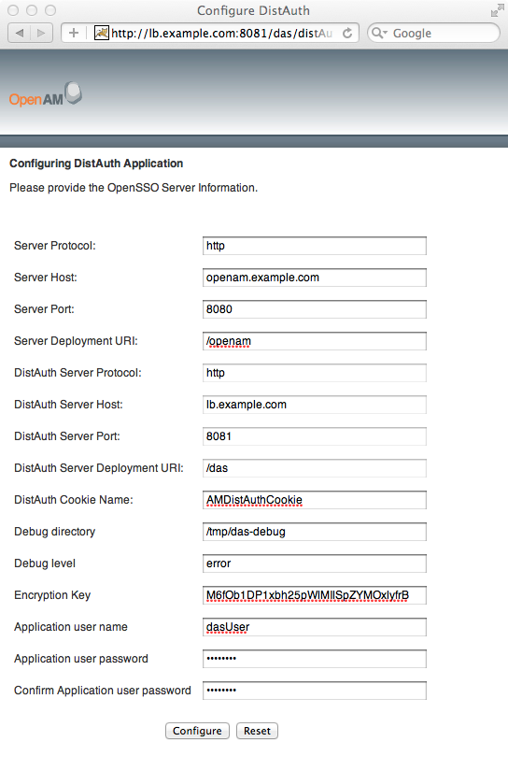Click the OpenAM logo

[x=45, y=94]
